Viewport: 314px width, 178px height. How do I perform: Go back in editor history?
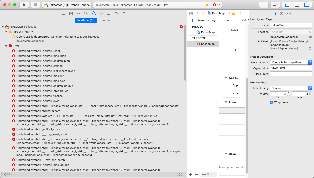tap(198, 13)
